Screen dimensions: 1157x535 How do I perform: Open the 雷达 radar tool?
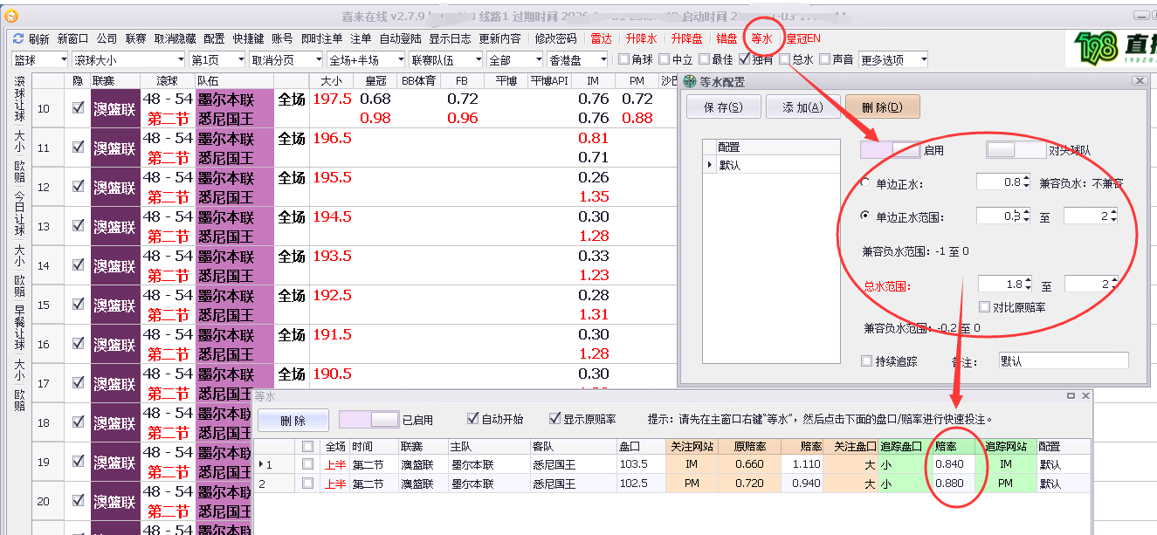coord(601,38)
